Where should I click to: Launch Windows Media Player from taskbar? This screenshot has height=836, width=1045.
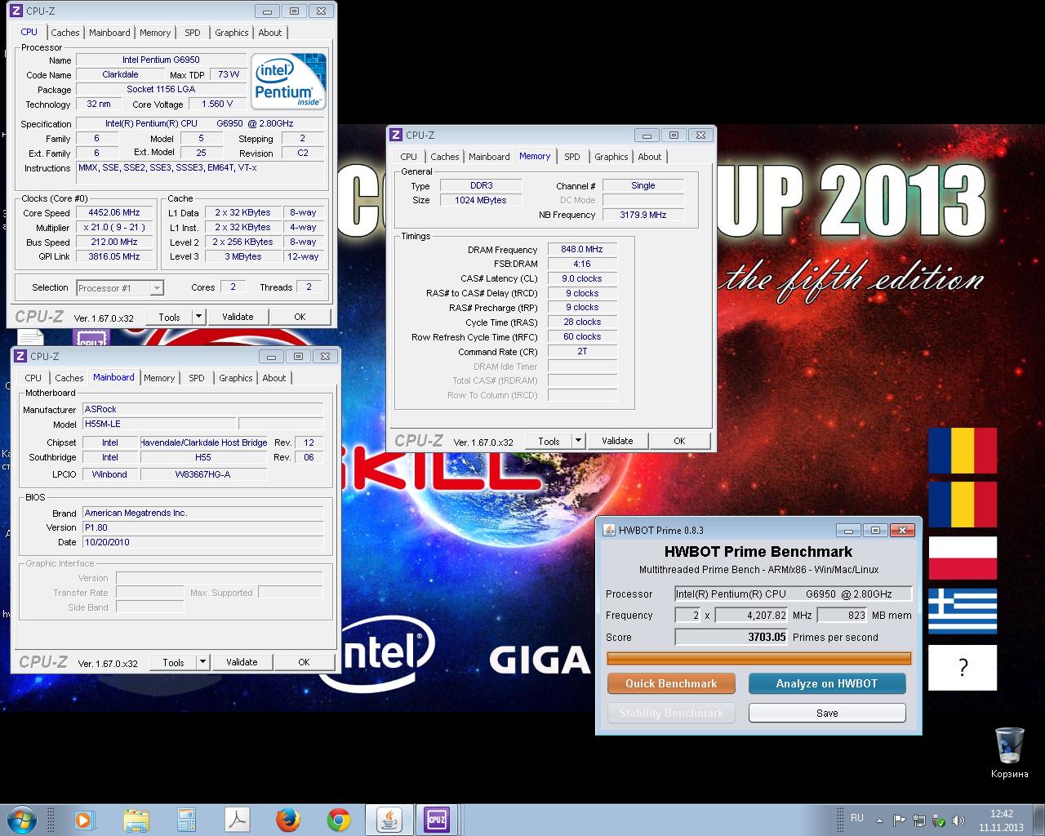pos(85,820)
